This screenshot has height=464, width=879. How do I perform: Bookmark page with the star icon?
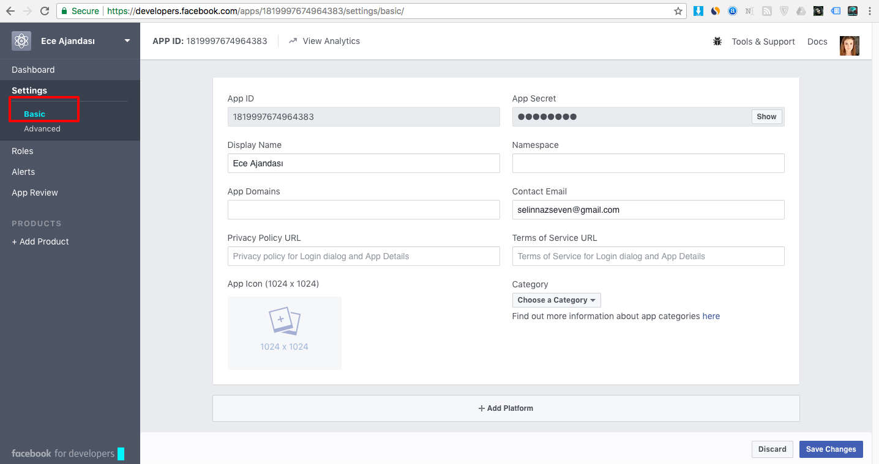click(678, 11)
